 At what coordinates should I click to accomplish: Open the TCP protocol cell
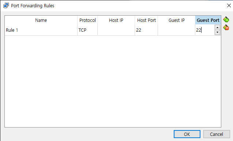87,30
